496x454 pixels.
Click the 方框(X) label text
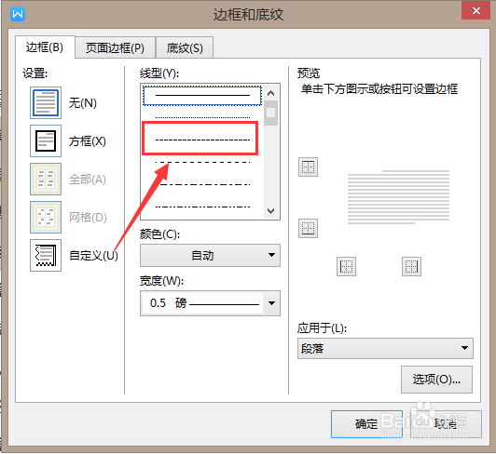click(88, 141)
